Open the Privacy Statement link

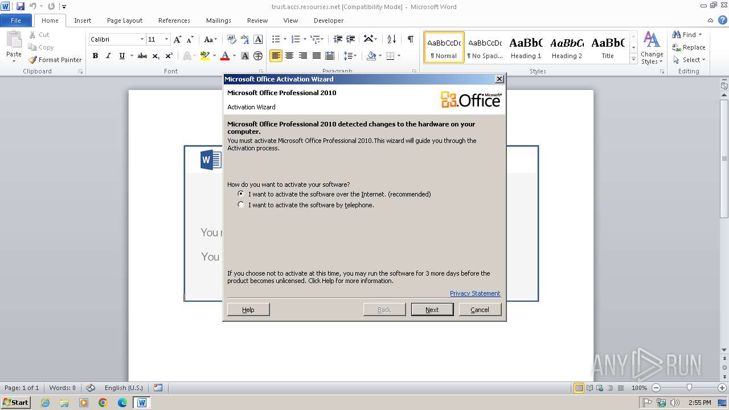click(475, 293)
